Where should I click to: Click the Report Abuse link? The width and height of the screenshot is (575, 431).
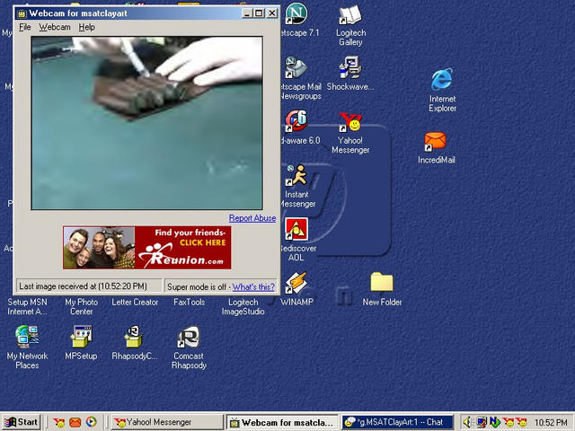point(252,218)
